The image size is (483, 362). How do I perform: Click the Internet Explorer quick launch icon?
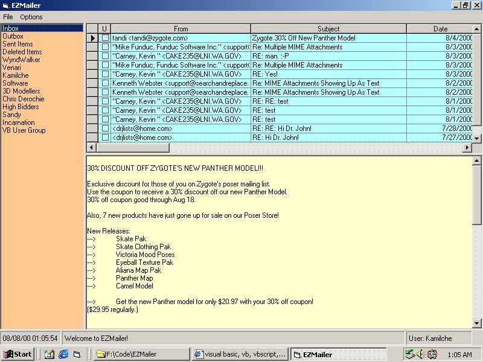63,354
